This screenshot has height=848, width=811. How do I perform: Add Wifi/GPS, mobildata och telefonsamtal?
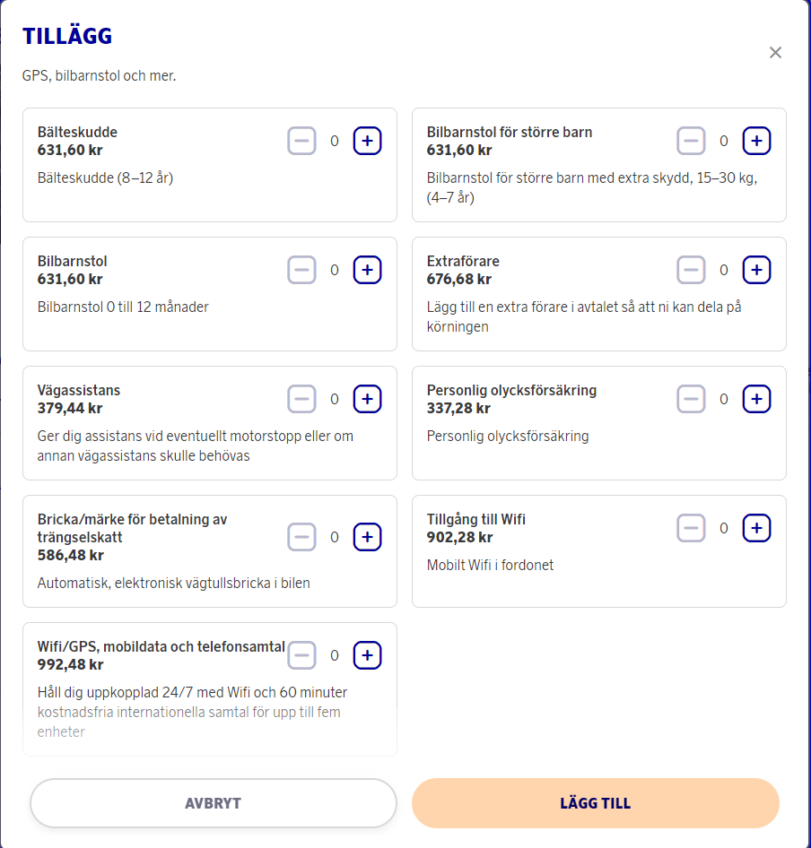pos(367,655)
